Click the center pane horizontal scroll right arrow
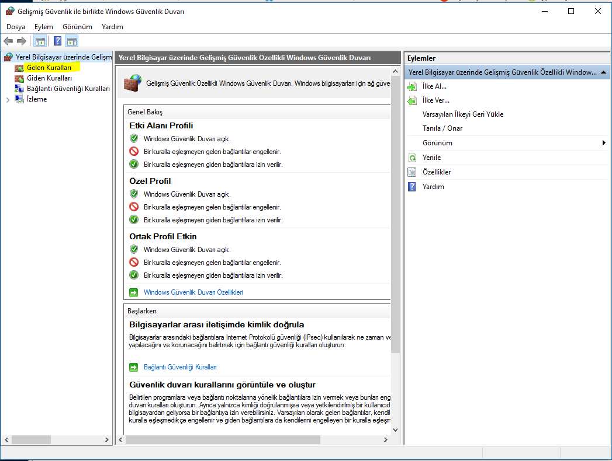The width and height of the screenshot is (612, 461). click(x=386, y=440)
